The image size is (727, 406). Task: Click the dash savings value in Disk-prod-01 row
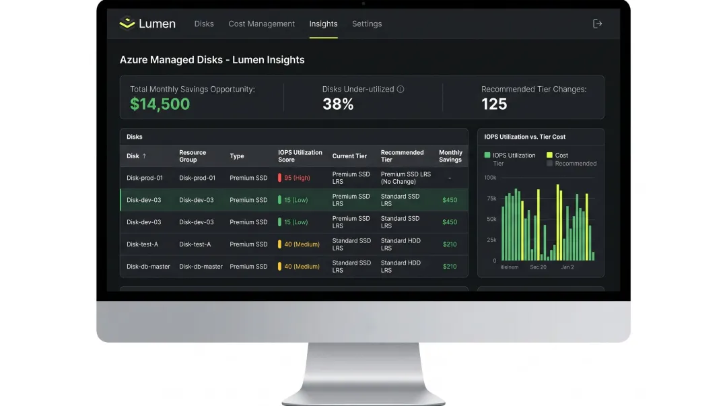(x=450, y=178)
